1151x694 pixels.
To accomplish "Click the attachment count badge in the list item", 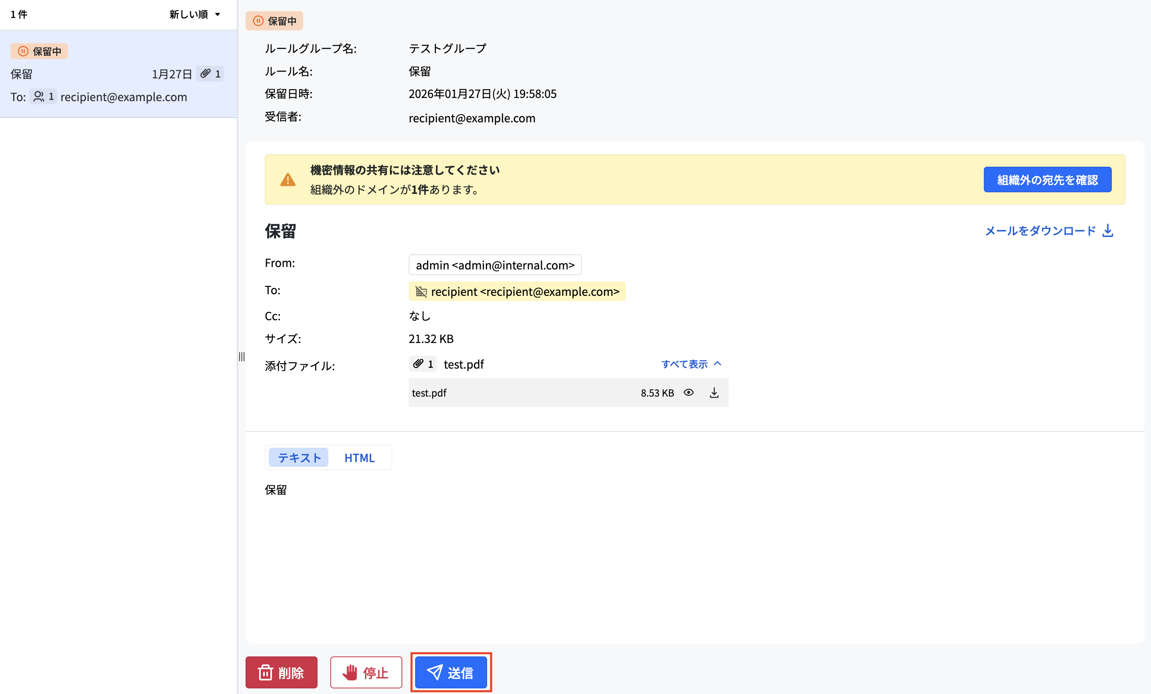I will click(210, 74).
